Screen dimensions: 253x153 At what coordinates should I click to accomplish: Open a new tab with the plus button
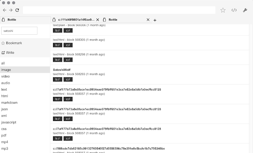tap(155, 20)
